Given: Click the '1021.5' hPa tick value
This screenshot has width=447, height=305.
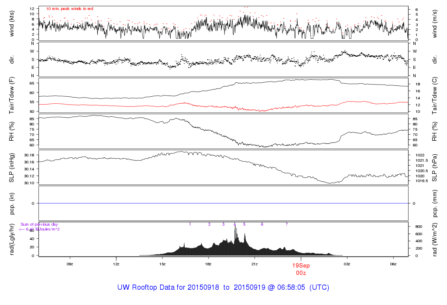Looking at the screenshot, I should tap(422, 160).
